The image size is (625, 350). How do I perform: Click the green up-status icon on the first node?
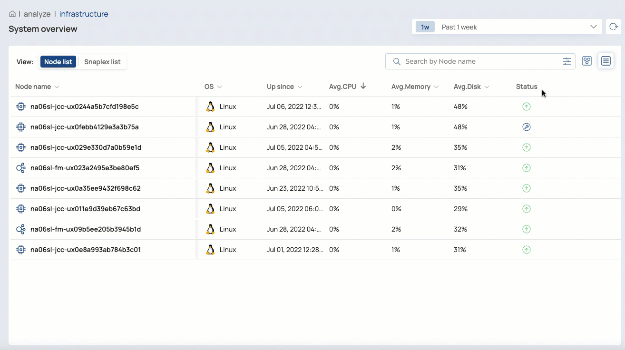click(526, 107)
